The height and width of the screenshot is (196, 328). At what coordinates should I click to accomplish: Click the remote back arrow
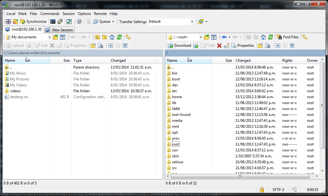[224, 37]
